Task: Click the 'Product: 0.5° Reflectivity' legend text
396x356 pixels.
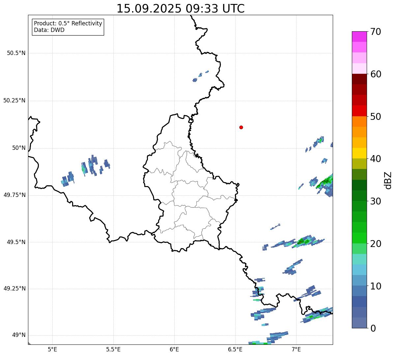Action: pos(68,24)
